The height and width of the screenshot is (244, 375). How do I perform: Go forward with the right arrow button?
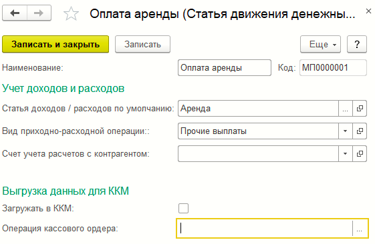(x=39, y=13)
